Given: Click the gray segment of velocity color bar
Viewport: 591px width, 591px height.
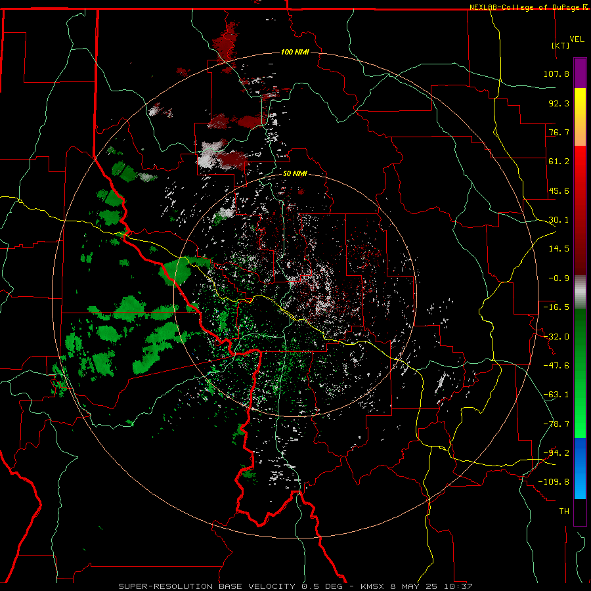Looking at the screenshot, I should click(x=580, y=292).
